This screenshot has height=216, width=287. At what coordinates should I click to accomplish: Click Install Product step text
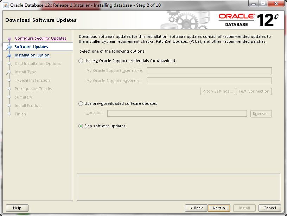[28, 106]
